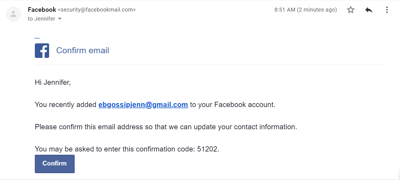Star this Facebook email
Screen dimensions: 400x180
click(351, 10)
